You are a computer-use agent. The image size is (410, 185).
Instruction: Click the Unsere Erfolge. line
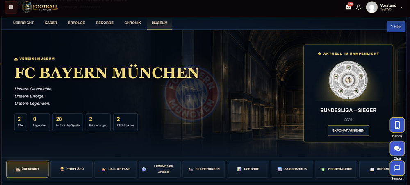[30, 96]
